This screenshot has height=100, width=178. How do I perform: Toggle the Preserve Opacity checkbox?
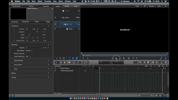[26, 54]
